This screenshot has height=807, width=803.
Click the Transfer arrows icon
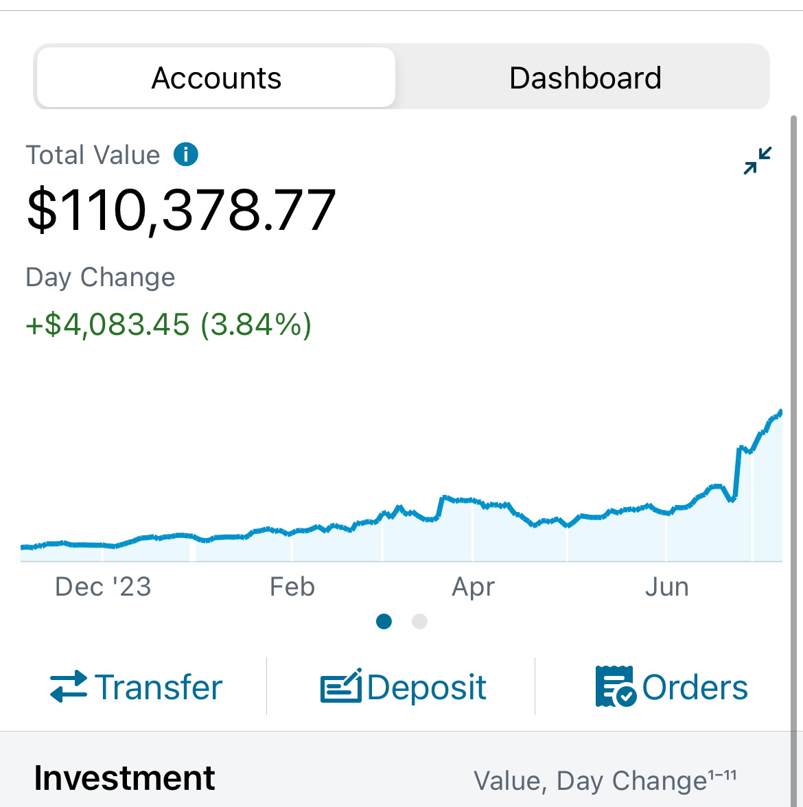pos(69,686)
